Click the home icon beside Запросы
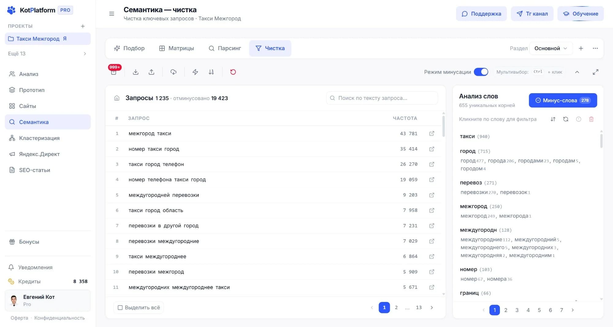 click(117, 98)
